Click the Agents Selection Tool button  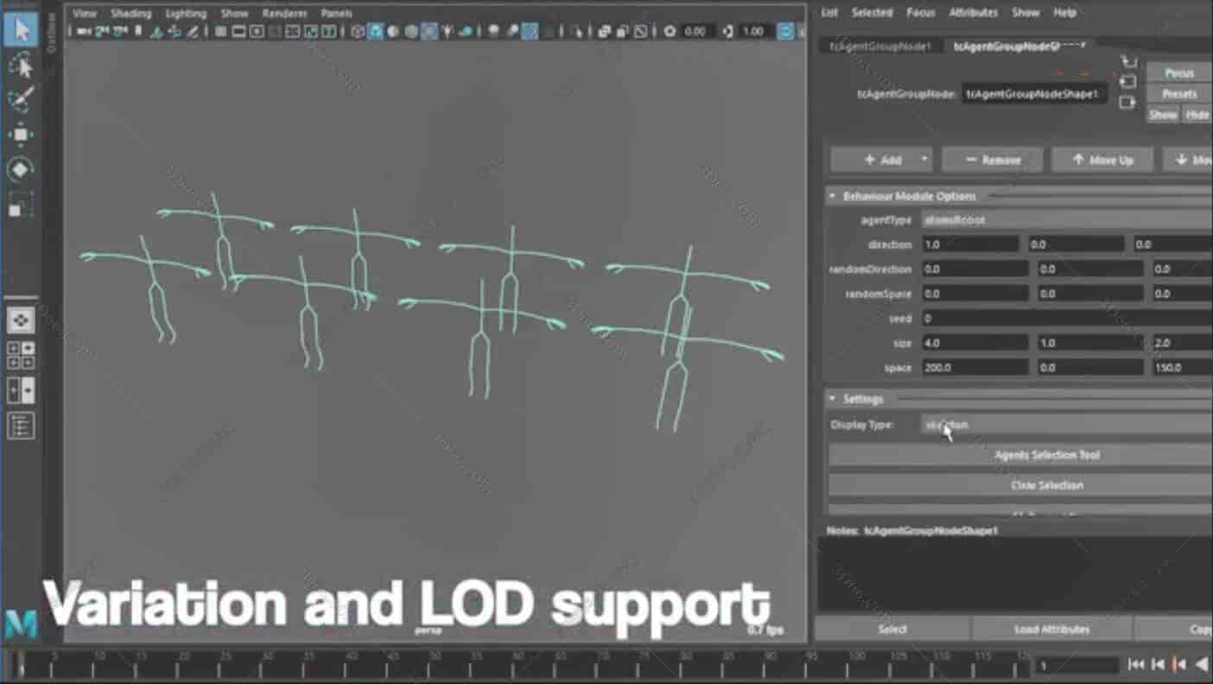[1045, 455]
